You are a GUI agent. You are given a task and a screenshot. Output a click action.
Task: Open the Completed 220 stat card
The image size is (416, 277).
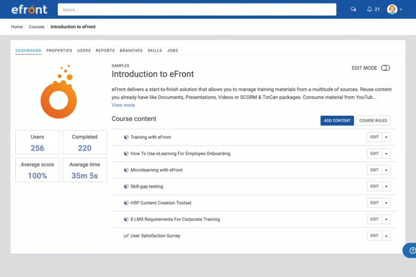click(x=85, y=142)
